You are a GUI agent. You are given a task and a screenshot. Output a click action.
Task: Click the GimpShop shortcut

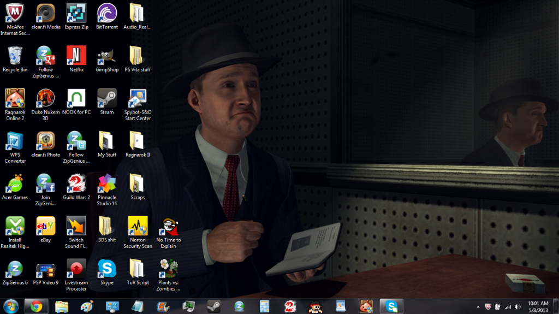107,59
